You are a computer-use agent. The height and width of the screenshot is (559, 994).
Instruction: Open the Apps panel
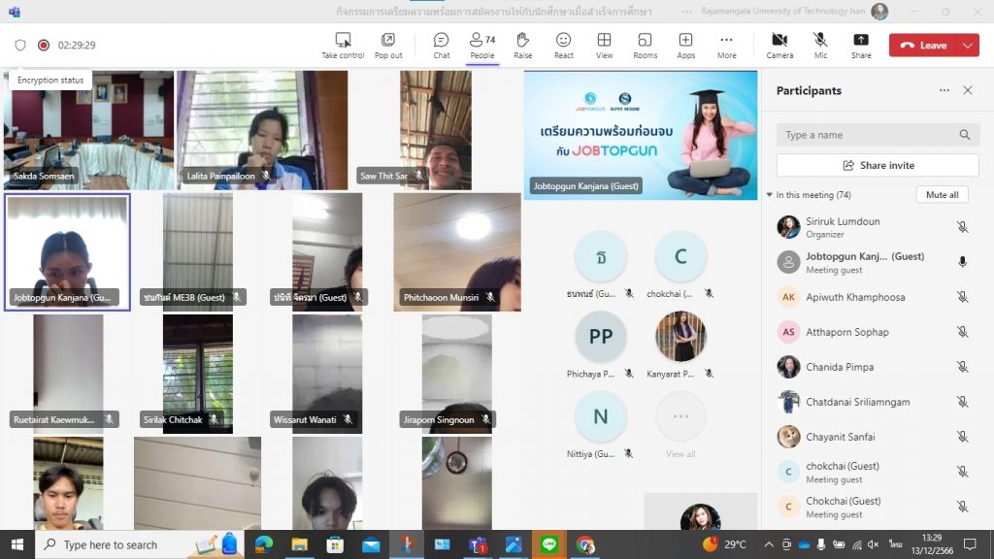pos(685,45)
